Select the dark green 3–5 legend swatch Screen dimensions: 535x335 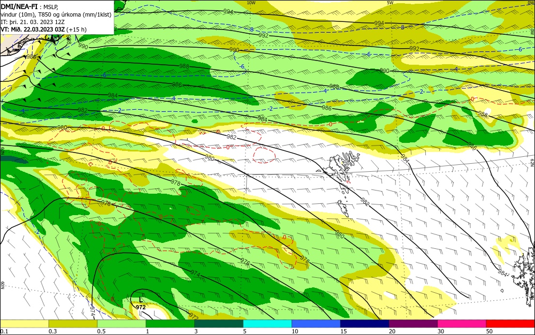(219, 324)
